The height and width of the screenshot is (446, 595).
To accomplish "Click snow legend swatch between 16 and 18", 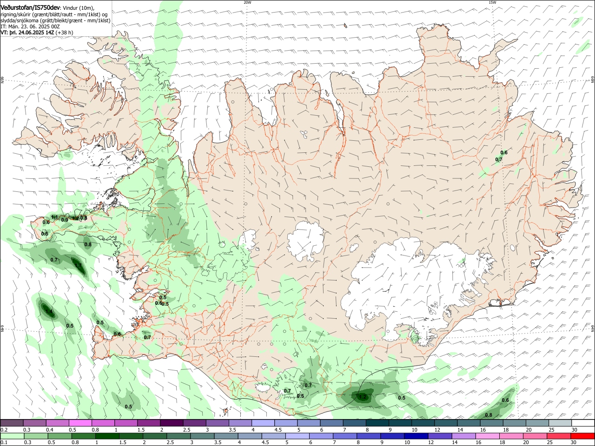I will tap(491, 423).
